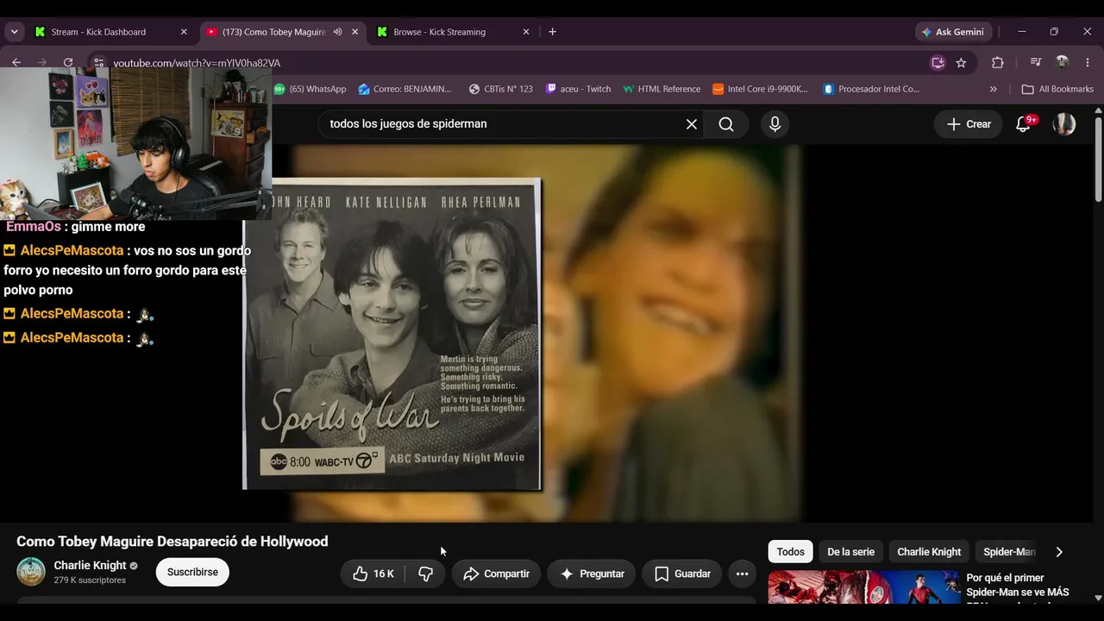The width and height of the screenshot is (1104, 621).
Task: Click the Suscribirse button
Action: click(192, 573)
